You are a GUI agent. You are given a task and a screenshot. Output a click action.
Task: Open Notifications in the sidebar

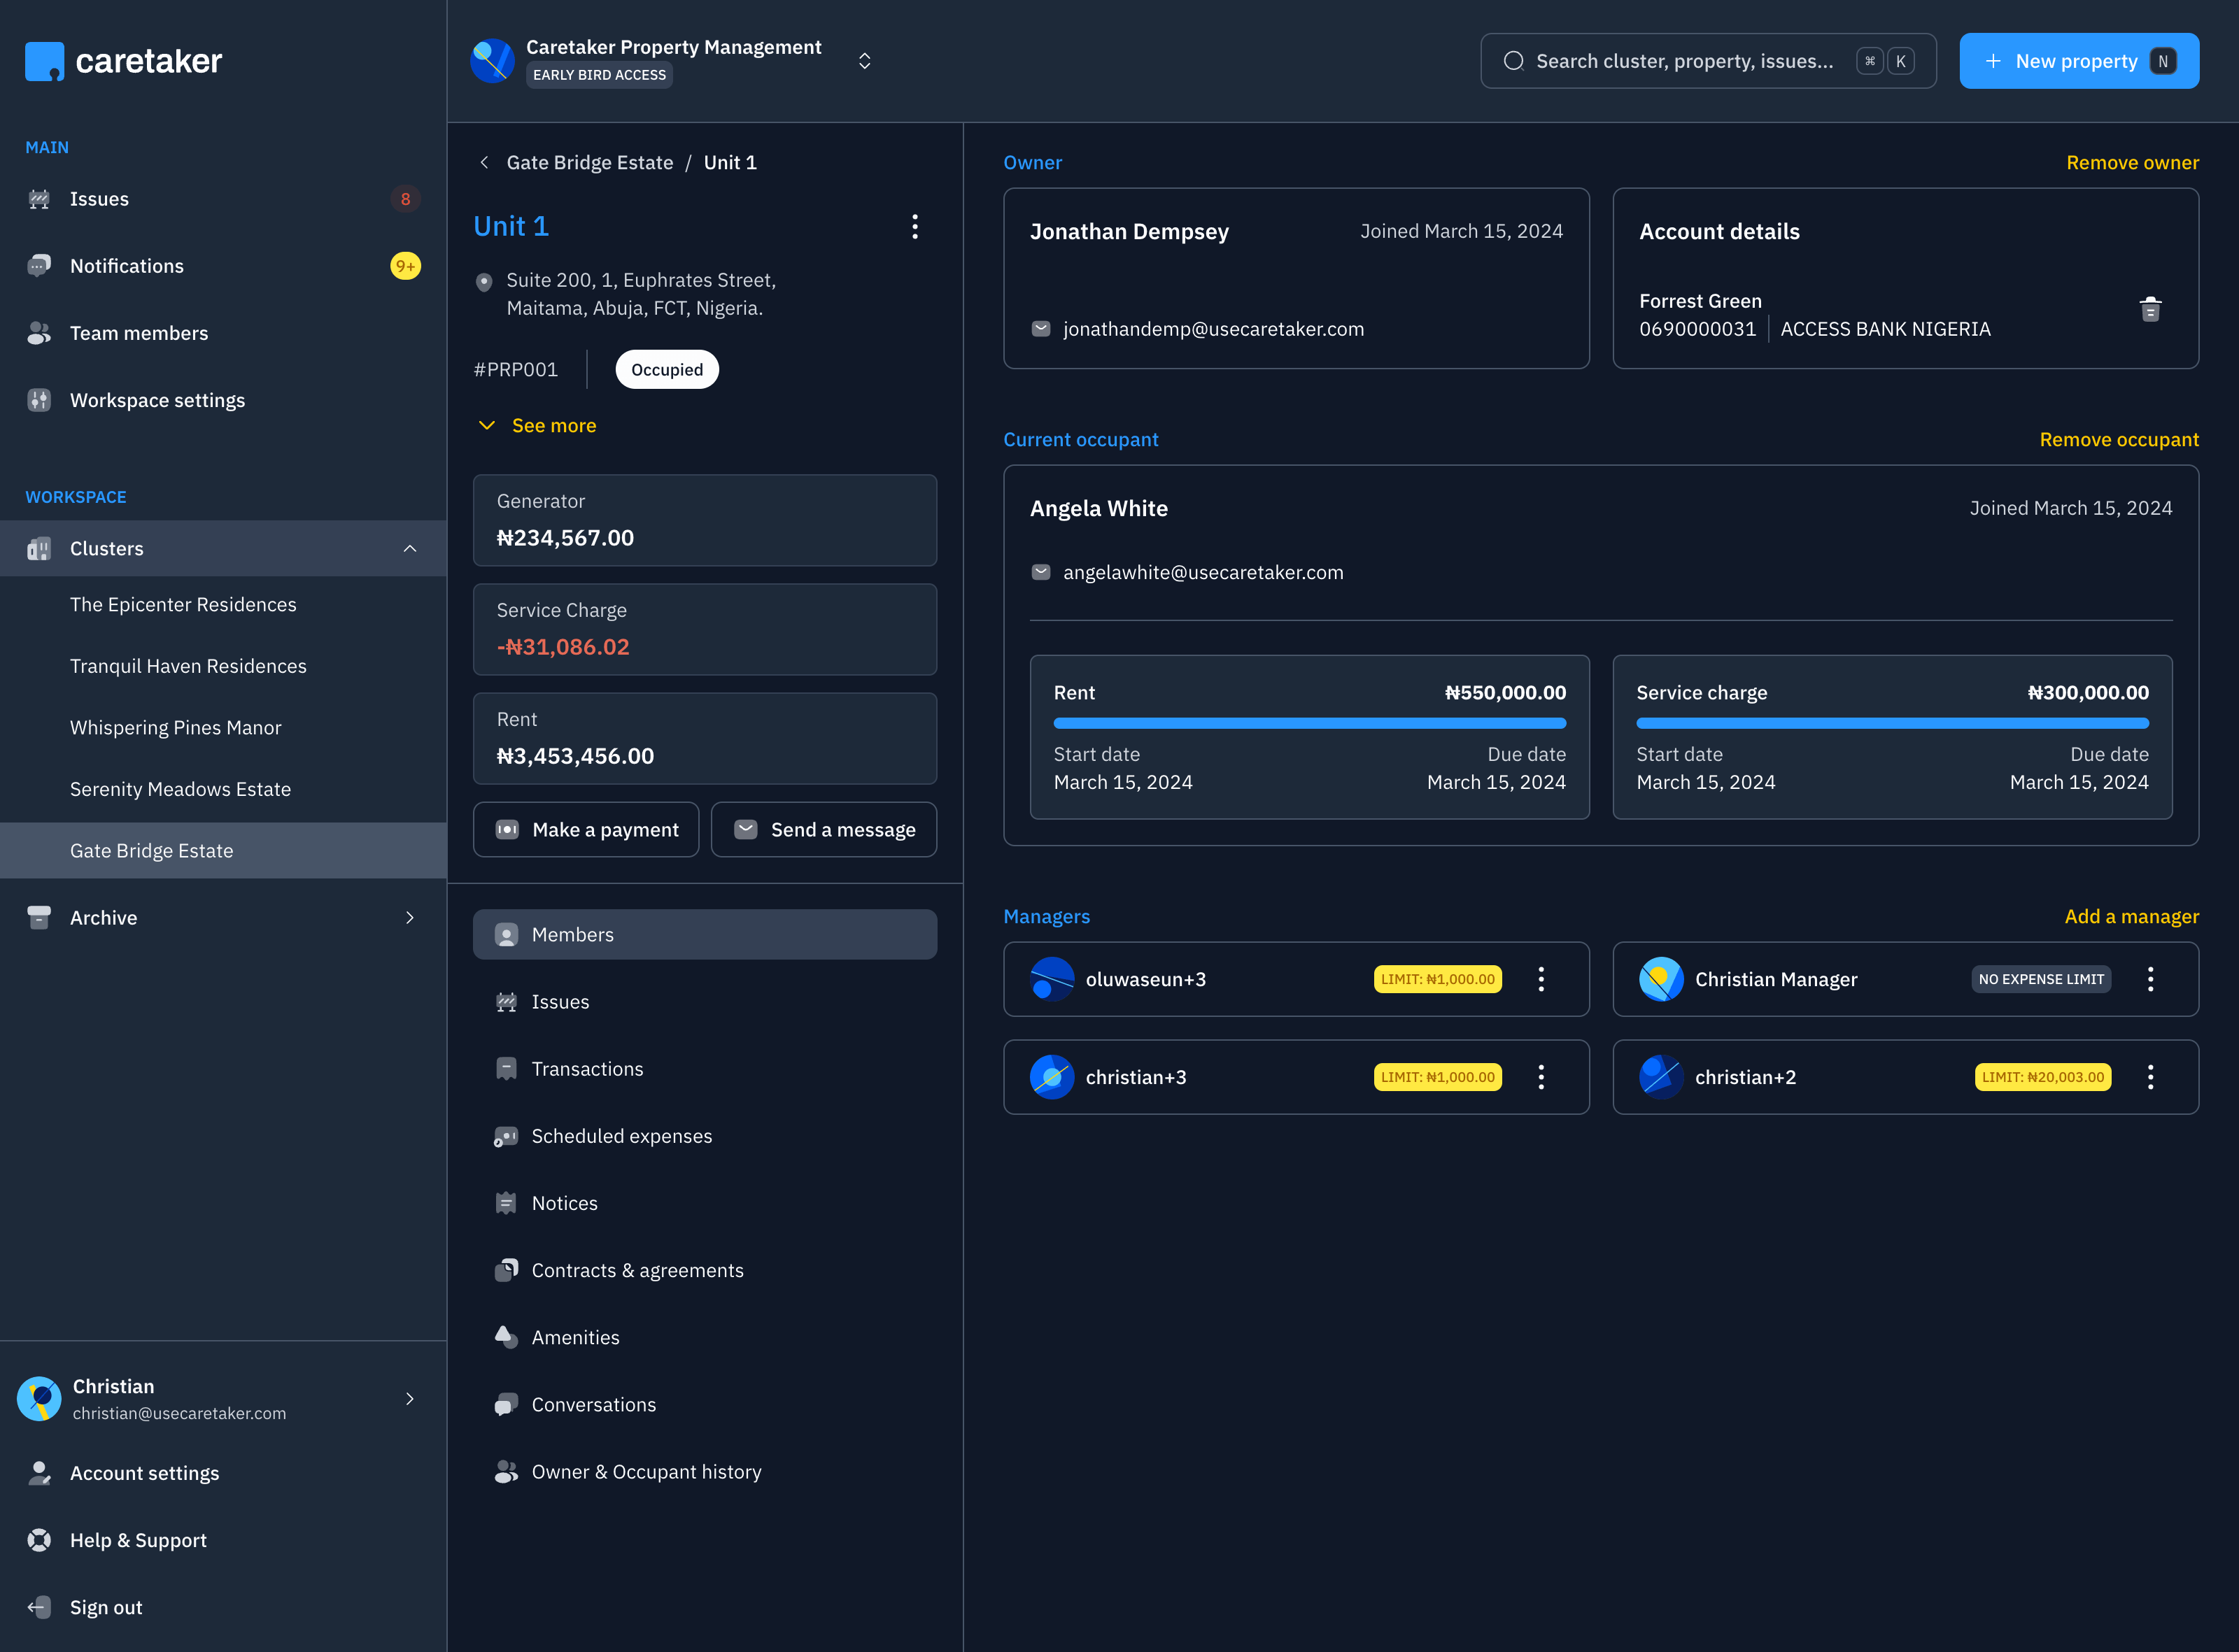pos(126,265)
